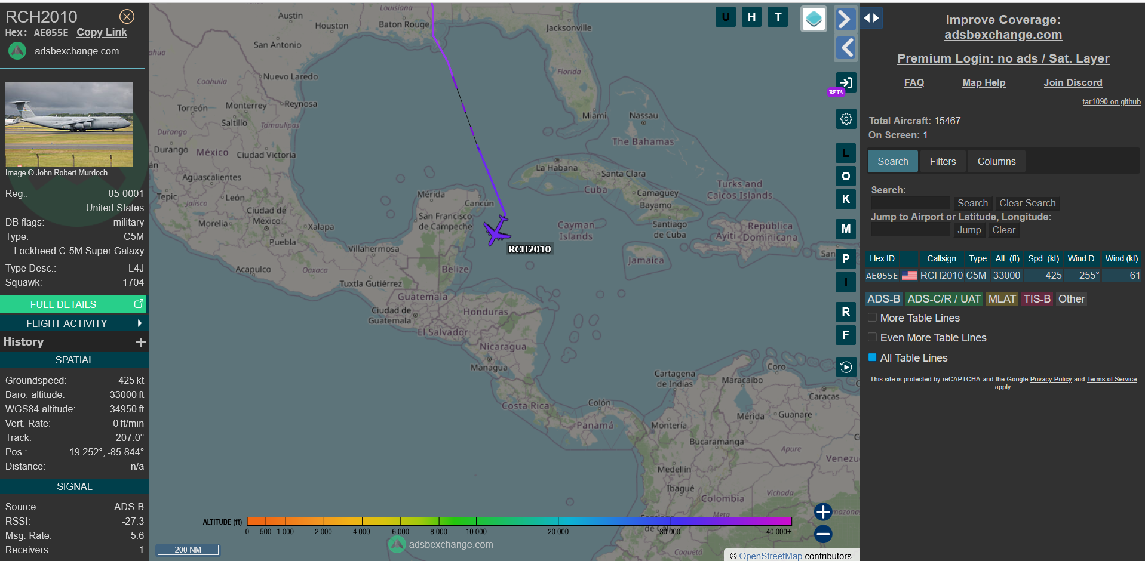The height and width of the screenshot is (561, 1145).
Task: Click the F map button
Action: (x=846, y=335)
